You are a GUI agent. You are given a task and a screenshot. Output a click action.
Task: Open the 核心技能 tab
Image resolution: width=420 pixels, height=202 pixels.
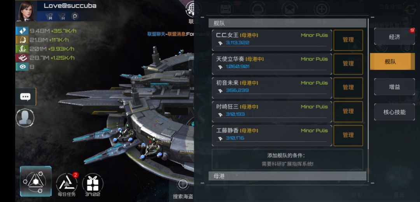pos(394,112)
